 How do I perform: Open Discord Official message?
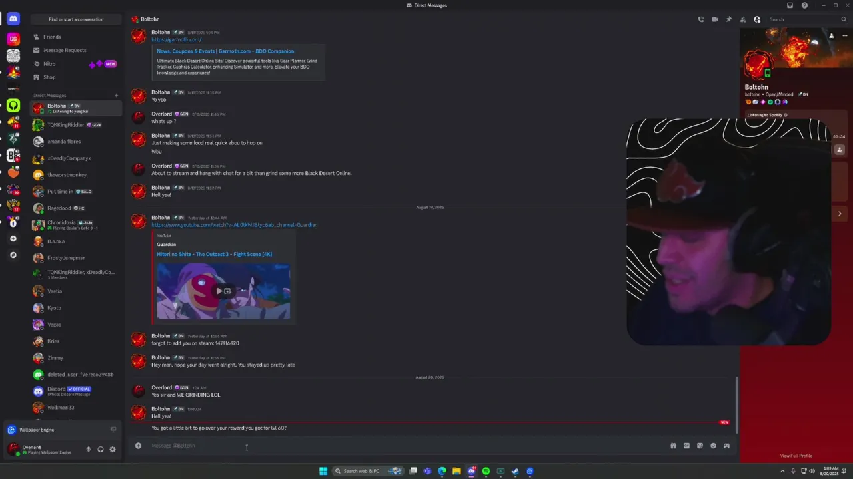pos(75,391)
